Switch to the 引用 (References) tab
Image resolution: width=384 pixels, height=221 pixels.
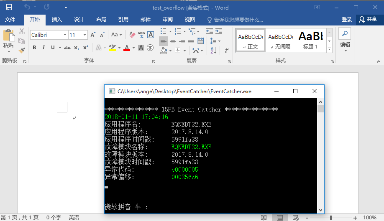(x=123, y=20)
